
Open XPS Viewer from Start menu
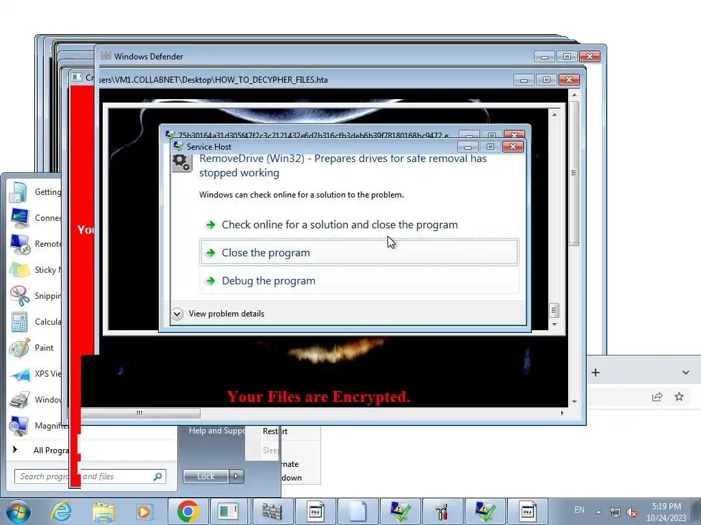[x=35, y=374]
